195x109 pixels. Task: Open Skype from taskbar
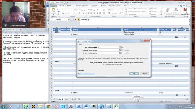(x=63, y=107)
